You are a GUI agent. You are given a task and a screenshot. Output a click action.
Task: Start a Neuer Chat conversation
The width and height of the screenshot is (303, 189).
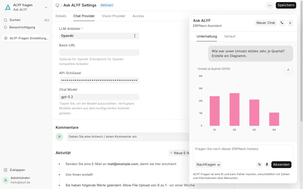pos(265,23)
